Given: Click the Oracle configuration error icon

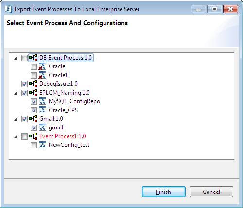Looking at the screenshot, I should (x=42, y=66).
